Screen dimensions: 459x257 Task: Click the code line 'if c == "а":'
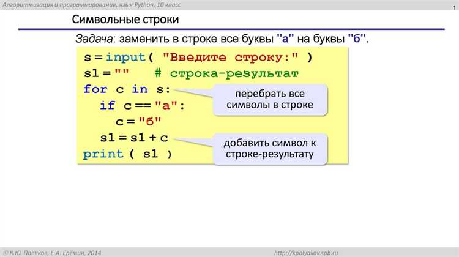click(x=142, y=105)
